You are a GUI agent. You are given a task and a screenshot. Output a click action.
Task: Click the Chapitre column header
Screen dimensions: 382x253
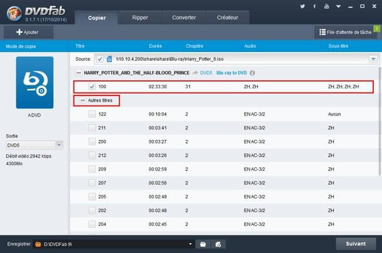pyautogui.click(x=194, y=46)
